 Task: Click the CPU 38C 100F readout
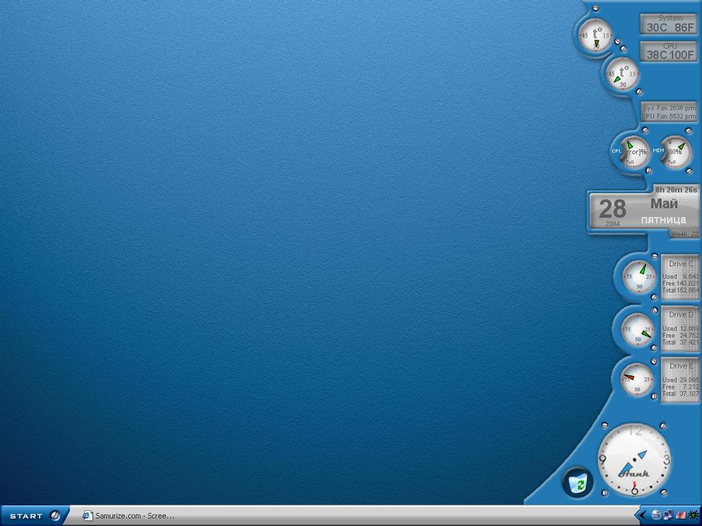[x=668, y=51]
